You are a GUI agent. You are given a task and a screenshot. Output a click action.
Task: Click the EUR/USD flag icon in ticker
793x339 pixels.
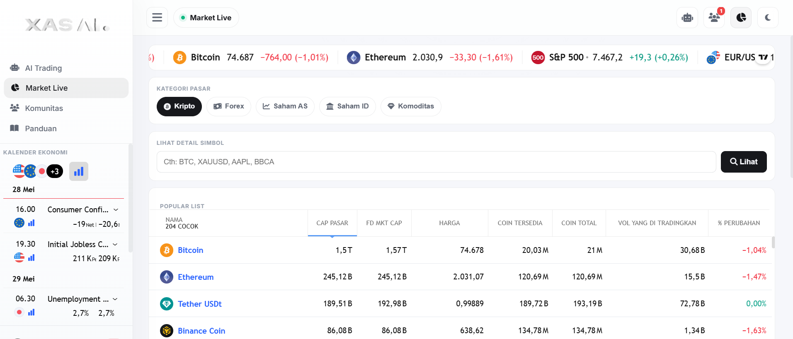coord(713,57)
